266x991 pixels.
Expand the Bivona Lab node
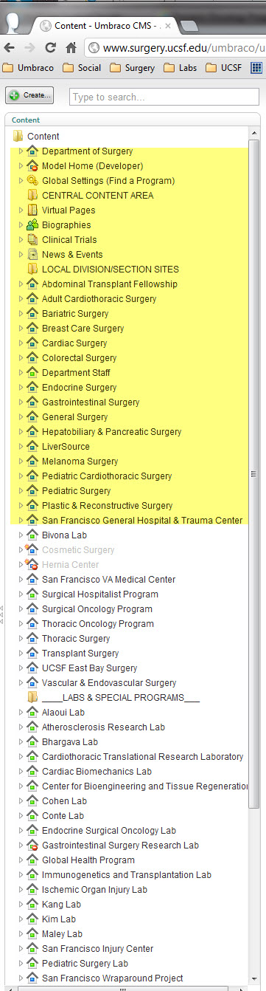click(x=21, y=535)
